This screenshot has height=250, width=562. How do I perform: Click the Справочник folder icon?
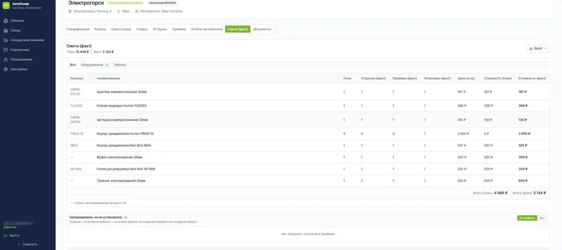tap(6, 50)
